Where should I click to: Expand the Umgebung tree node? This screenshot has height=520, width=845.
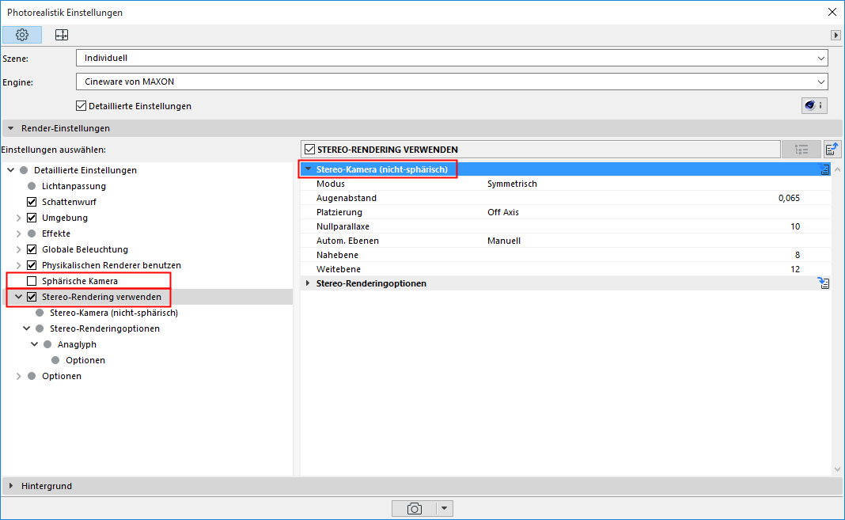point(19,218)
